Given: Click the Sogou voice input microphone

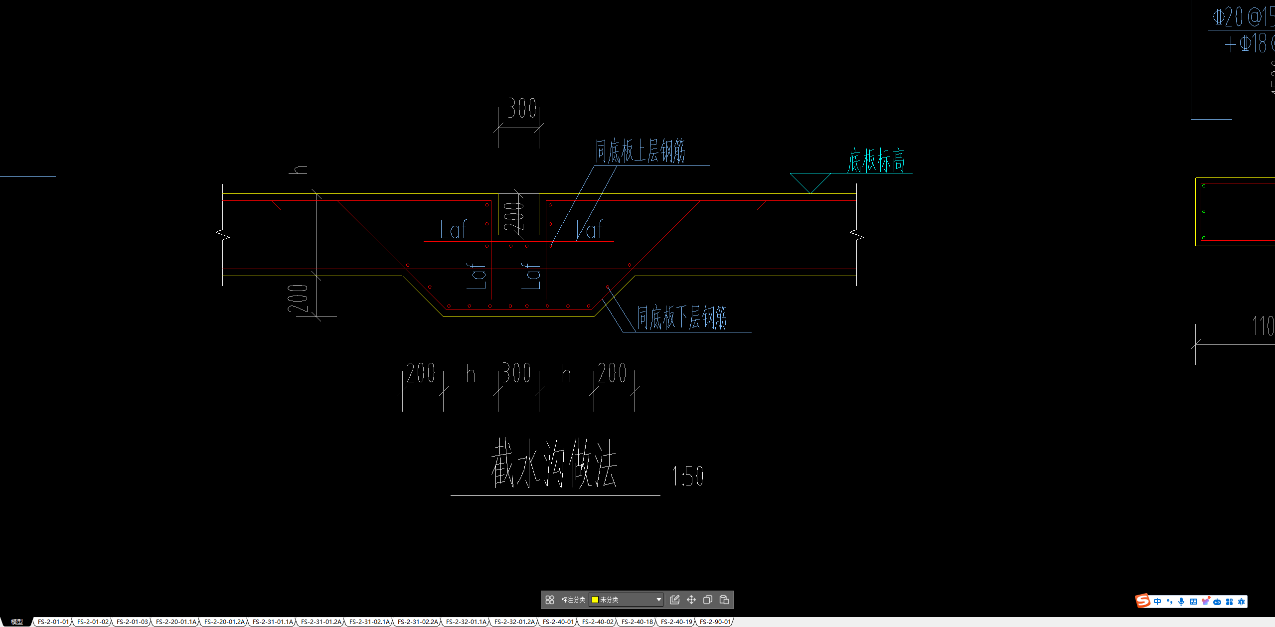Looking at the screenshot, I should click(x=1181, y=602).
